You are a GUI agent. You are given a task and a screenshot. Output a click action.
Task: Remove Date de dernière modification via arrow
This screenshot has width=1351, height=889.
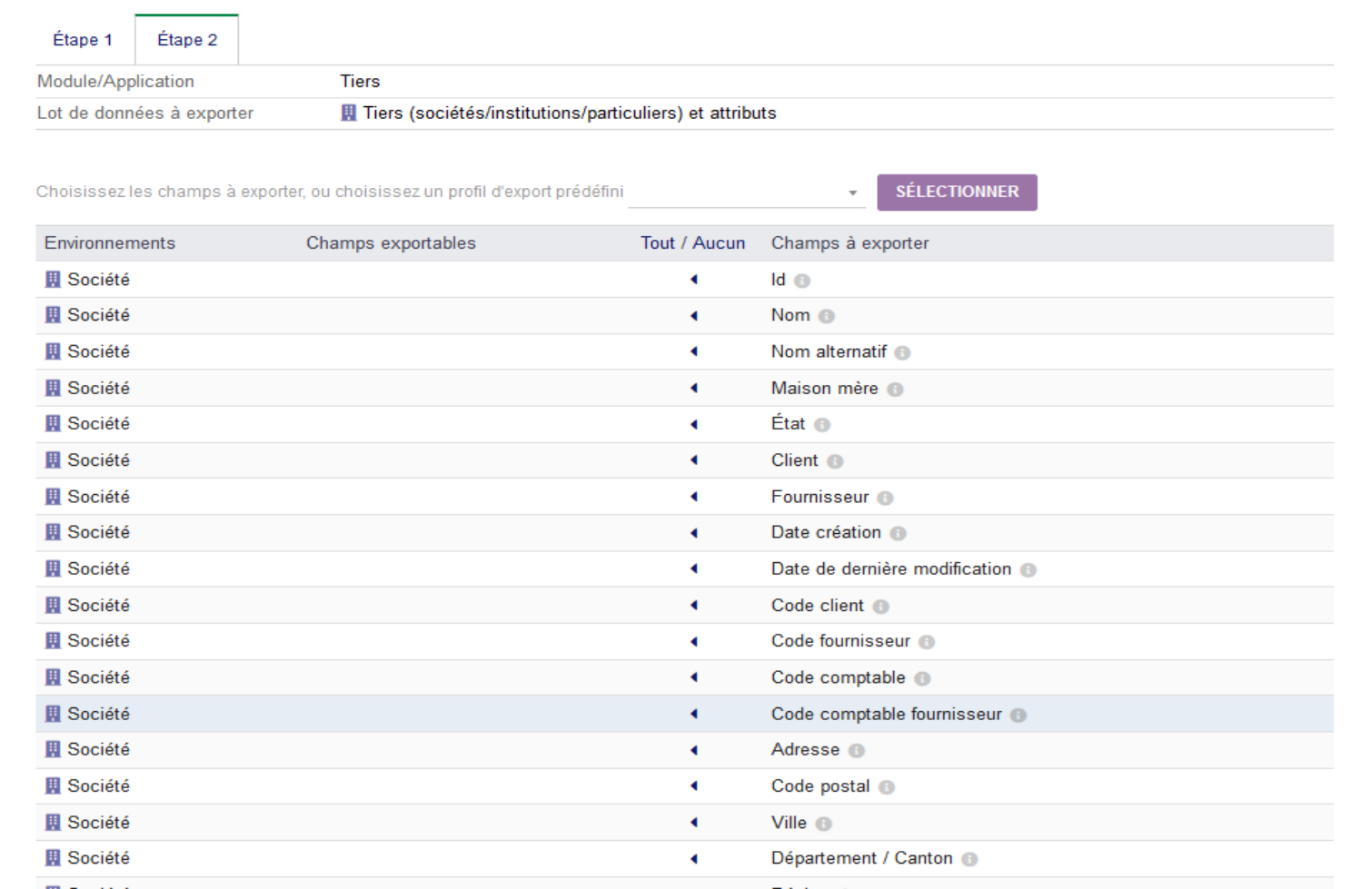pos(694,568)
